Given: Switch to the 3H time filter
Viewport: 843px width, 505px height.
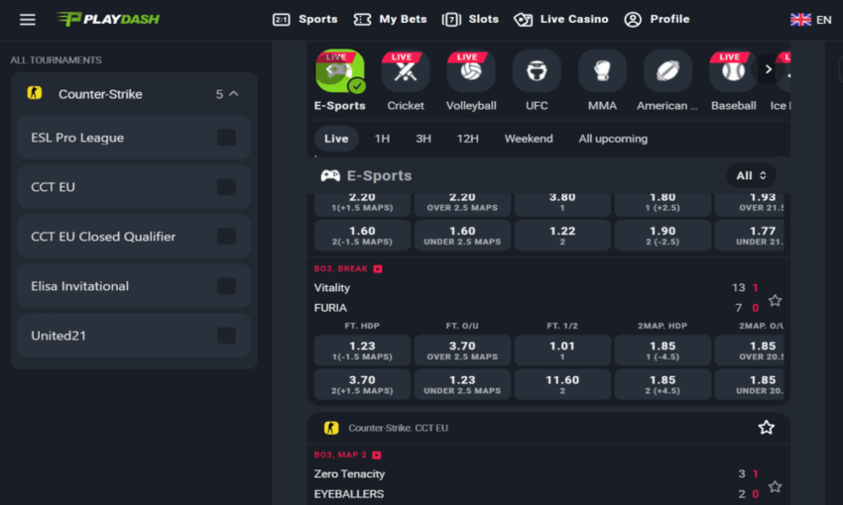Looking at the screenshot, I should [423, 139].
